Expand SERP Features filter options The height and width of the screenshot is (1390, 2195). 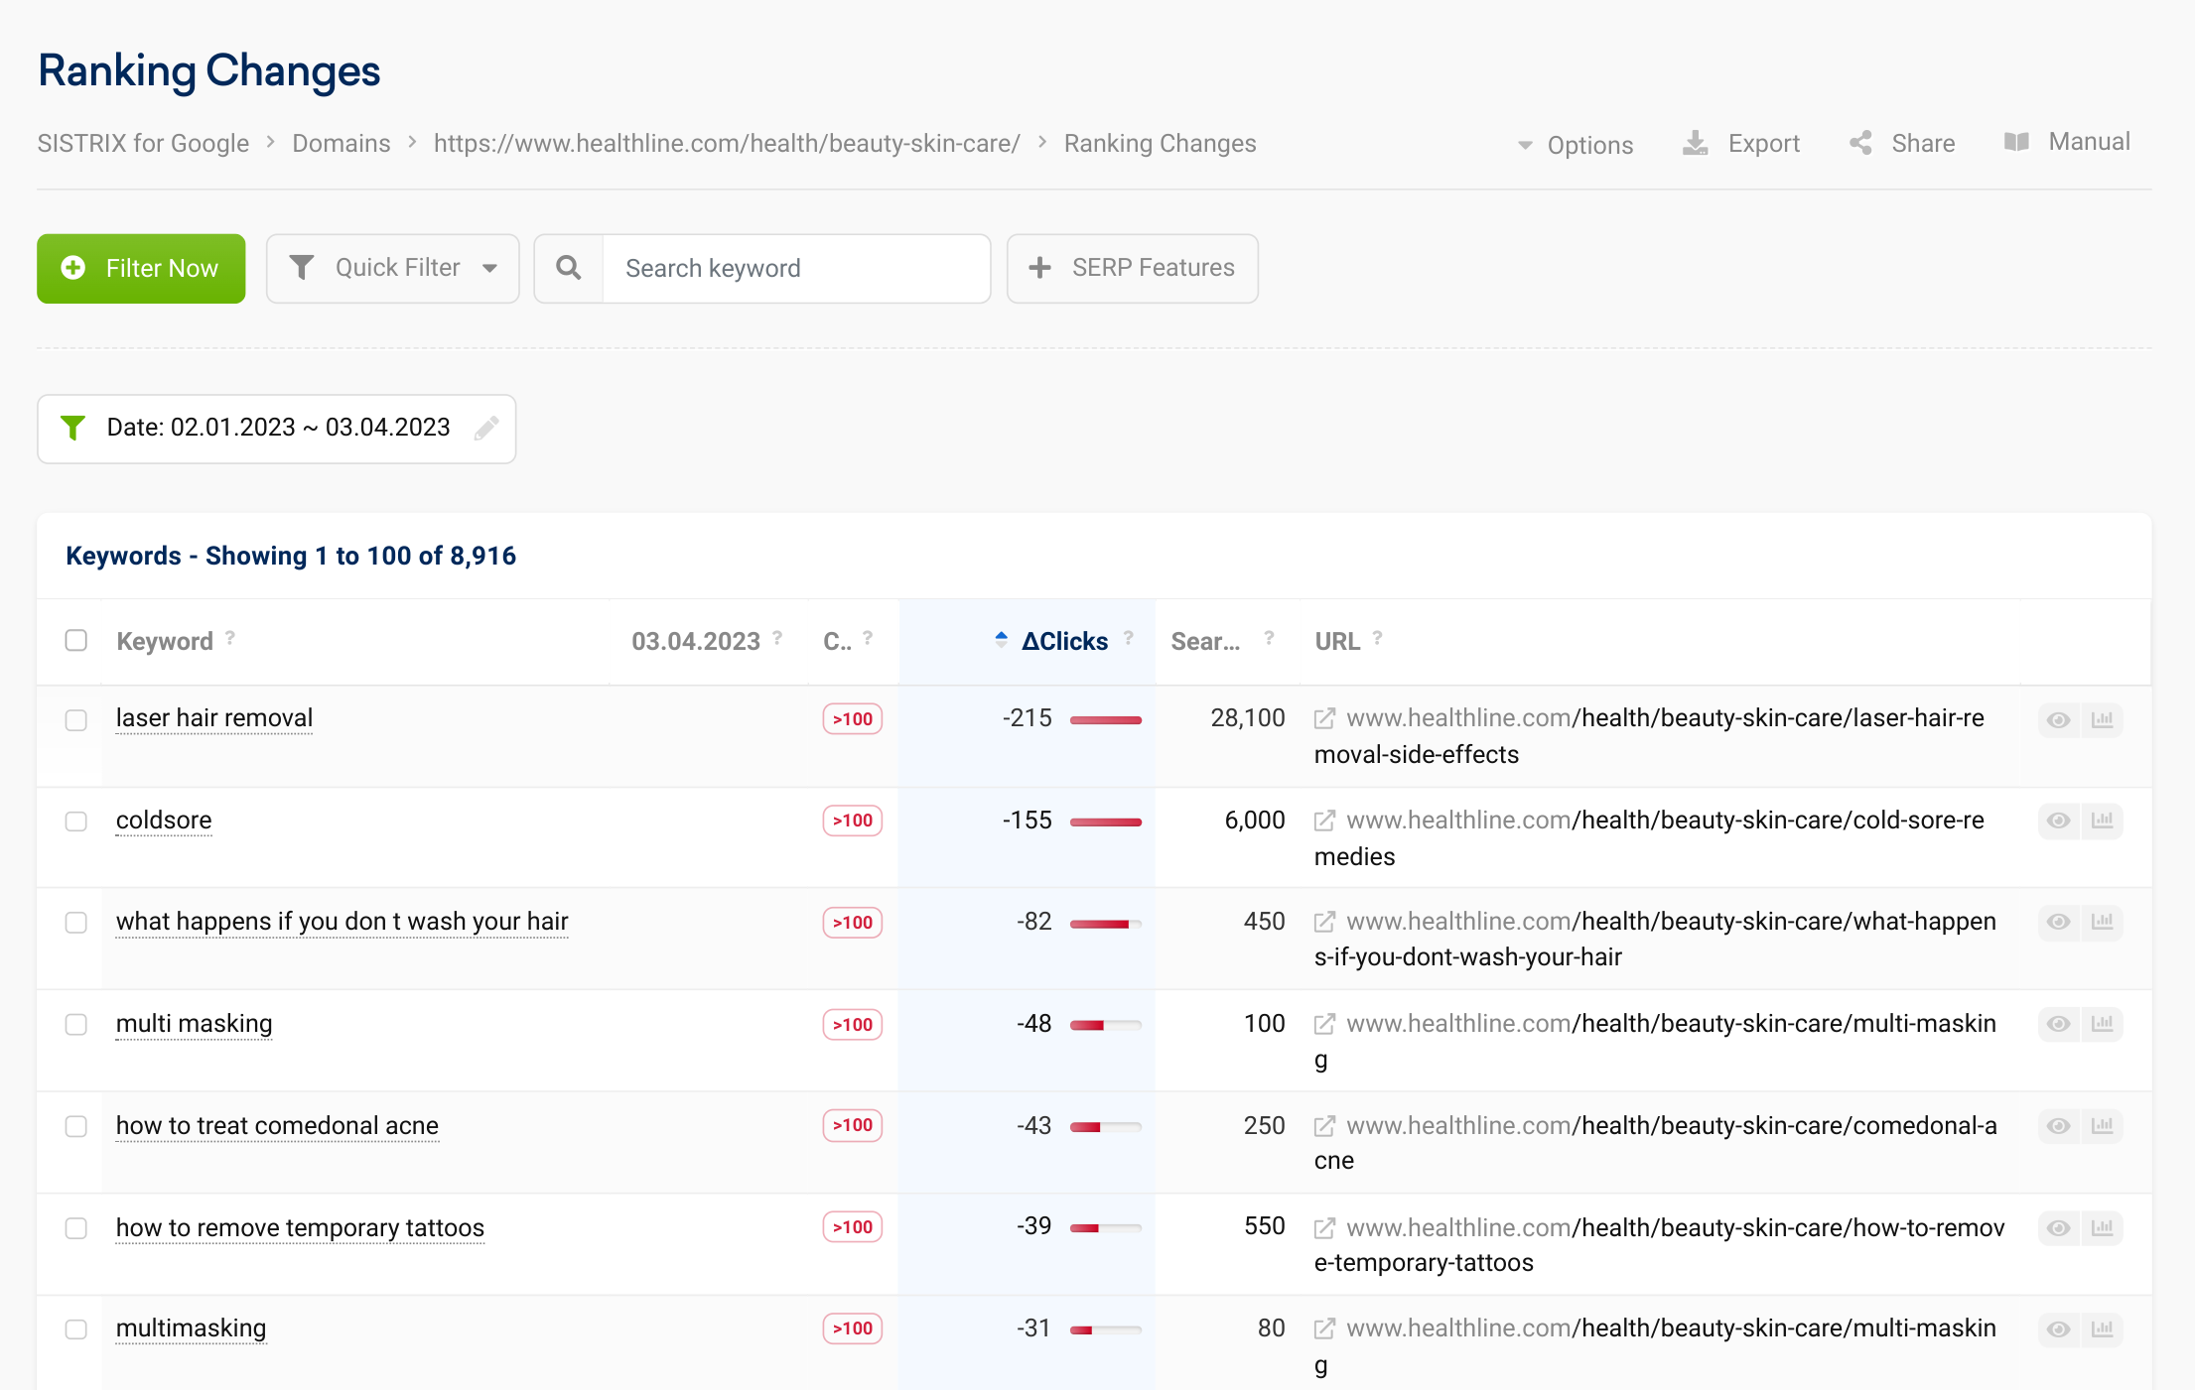click(x=1131, y=267)
